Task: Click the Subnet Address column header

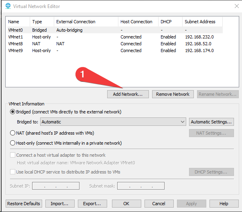Action: tap(202, 22)
